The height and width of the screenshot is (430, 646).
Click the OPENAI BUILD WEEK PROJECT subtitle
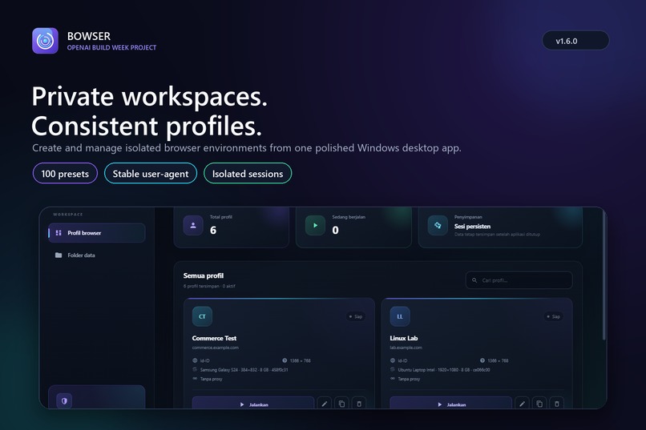pyautogui.click(x=111, y=48)
